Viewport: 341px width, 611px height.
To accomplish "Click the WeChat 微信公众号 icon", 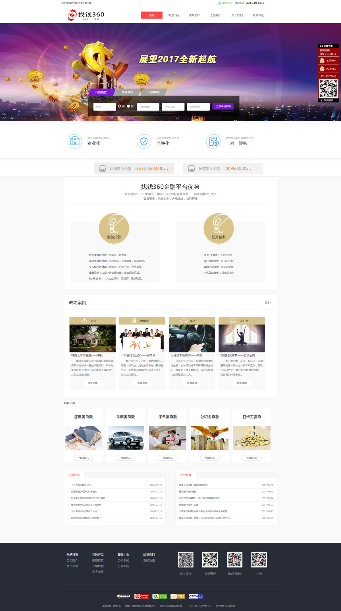I will tap(219, 3).
